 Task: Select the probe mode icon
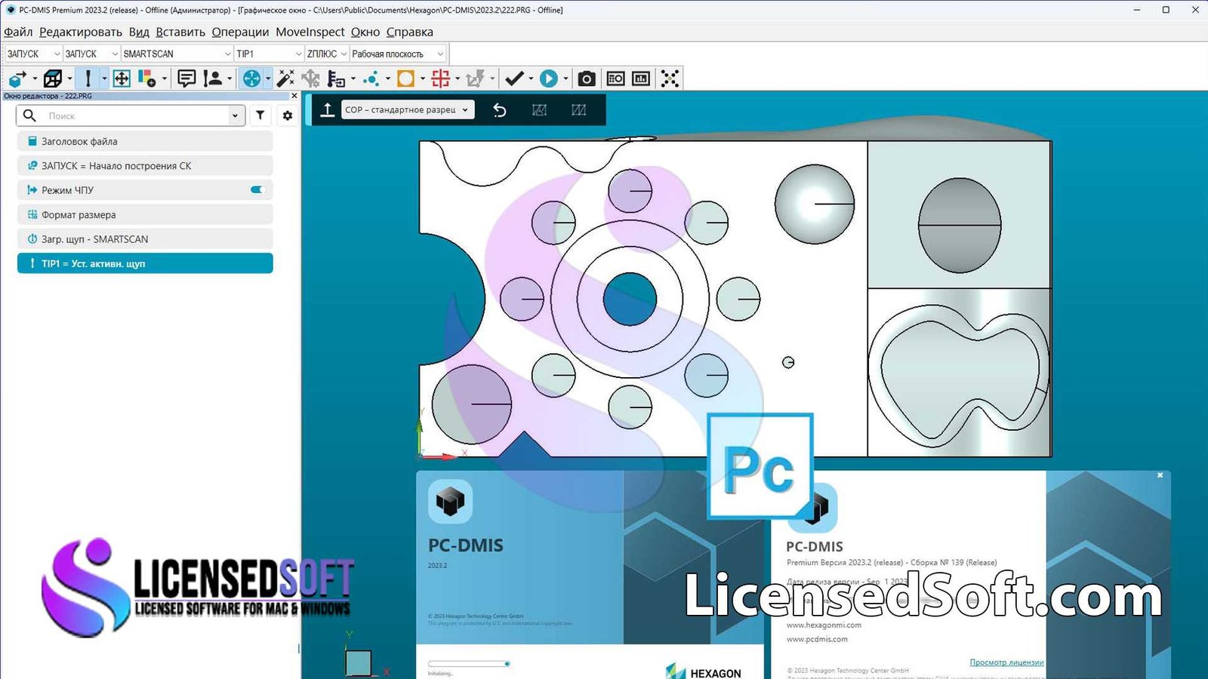point(88,78)
